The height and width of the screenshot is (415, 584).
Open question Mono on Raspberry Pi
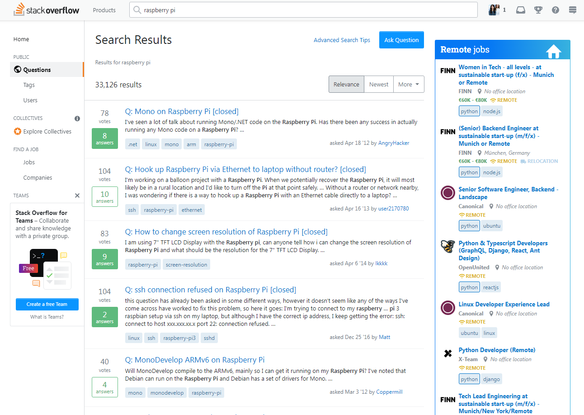click(182, 111)
